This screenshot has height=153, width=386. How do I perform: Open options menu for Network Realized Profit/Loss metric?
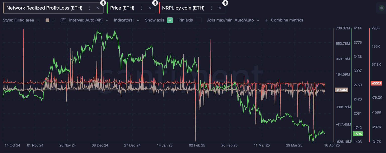coord(89,8)
